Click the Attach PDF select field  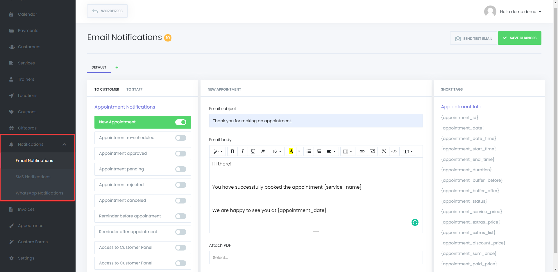316,257
